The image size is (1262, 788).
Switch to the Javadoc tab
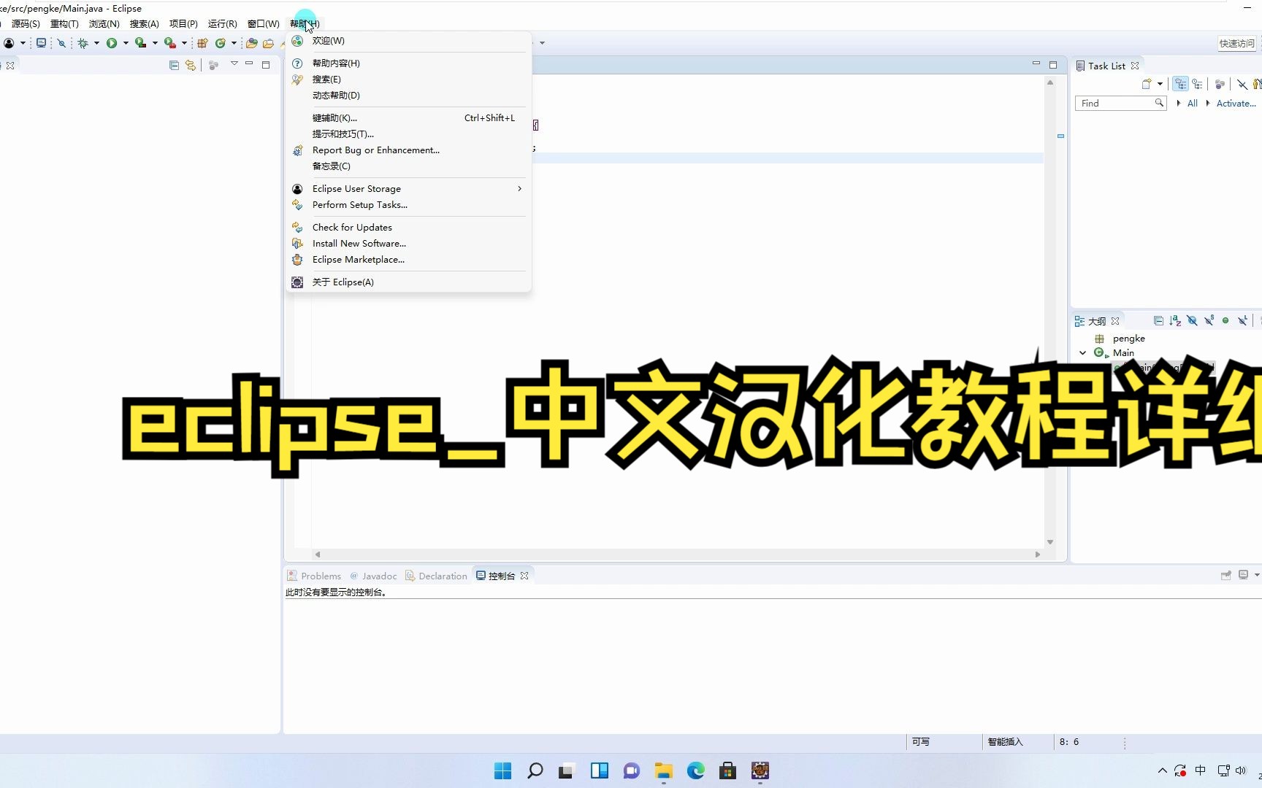373,576
